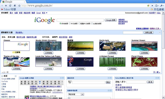The width and height of the screenshot is (165, 99).
Task: Click the 登出 sign out link
Action: point(159,13)
